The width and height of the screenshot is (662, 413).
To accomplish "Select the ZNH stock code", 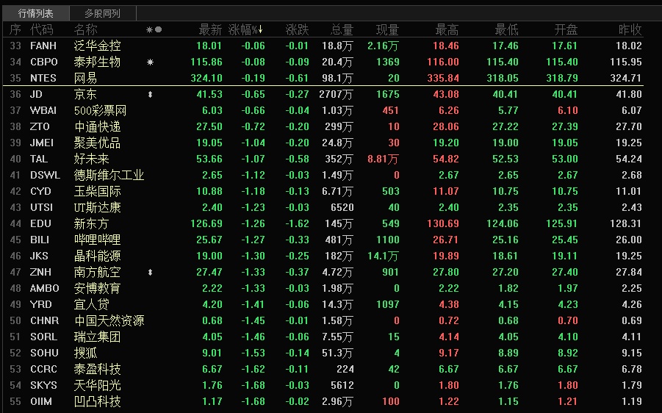I will 40,273.
